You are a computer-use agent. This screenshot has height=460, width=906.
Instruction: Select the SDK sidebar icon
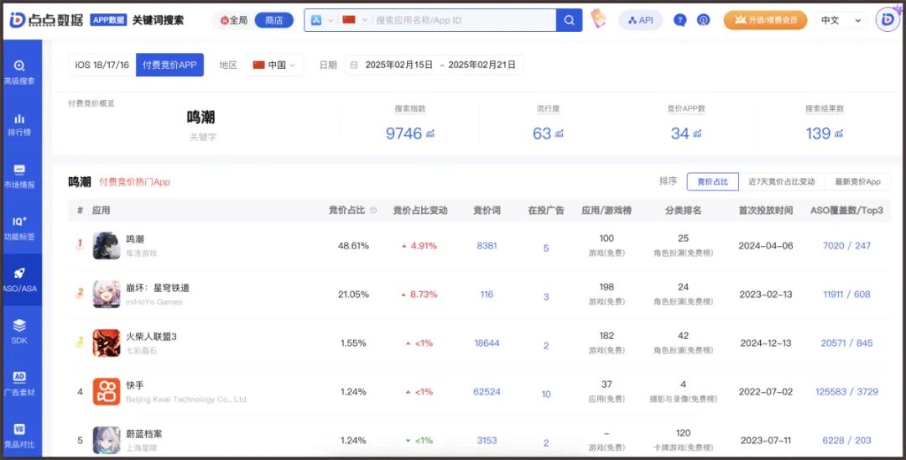pyautogui.click(x=19, y=332)
